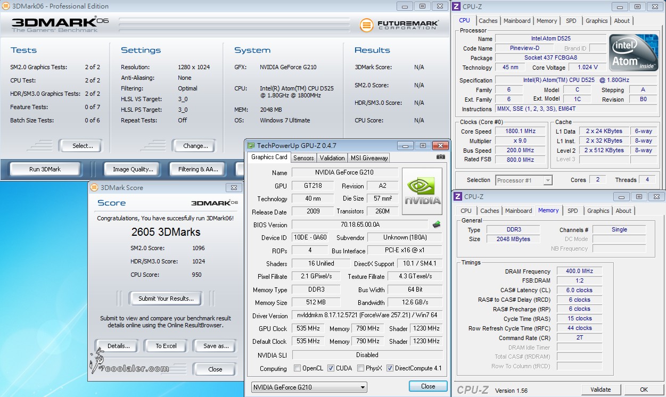This screenshot has width=666, height=397.
Task: Click the Core Speed value 1800.1 MHz
Action: pyautogui.click(x=520, y=131)
